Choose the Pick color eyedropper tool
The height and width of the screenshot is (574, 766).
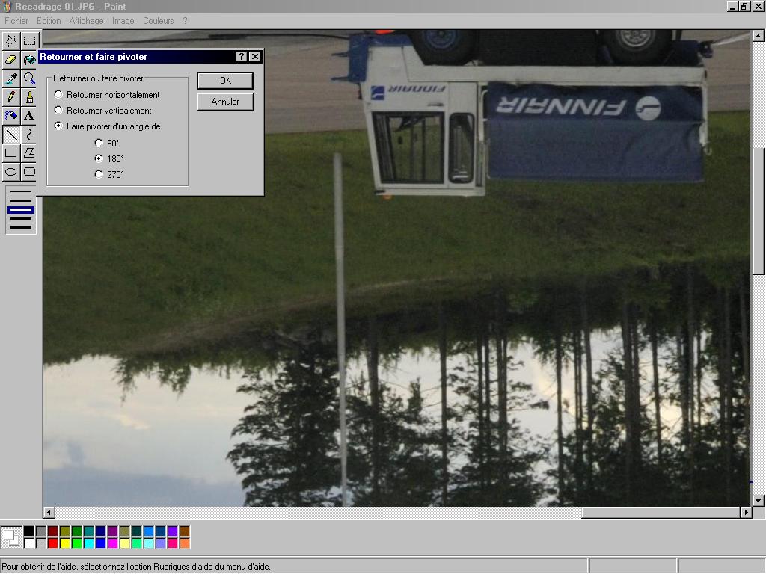(11, 78)
